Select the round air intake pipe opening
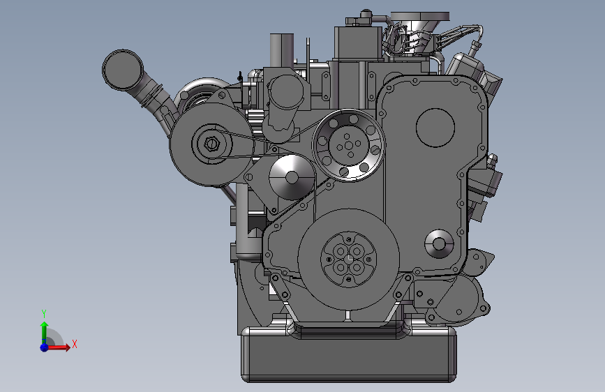The image size is (605, 392). pyautogui.click(x=123, y=70)
